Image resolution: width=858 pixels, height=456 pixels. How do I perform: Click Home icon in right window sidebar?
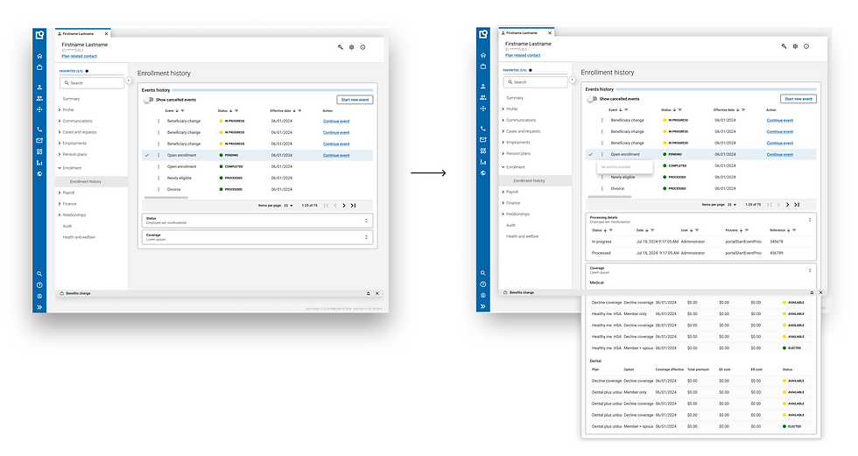483,55
